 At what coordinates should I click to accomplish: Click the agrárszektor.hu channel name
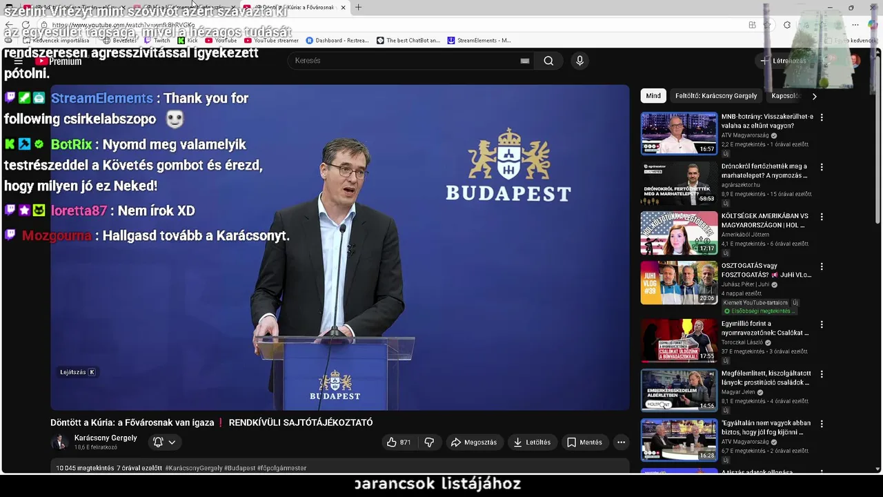point(741,185)
